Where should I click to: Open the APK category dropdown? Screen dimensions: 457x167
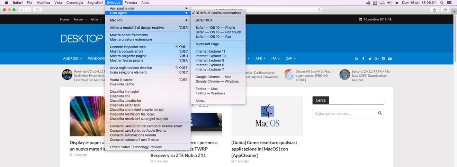[260, 59]
